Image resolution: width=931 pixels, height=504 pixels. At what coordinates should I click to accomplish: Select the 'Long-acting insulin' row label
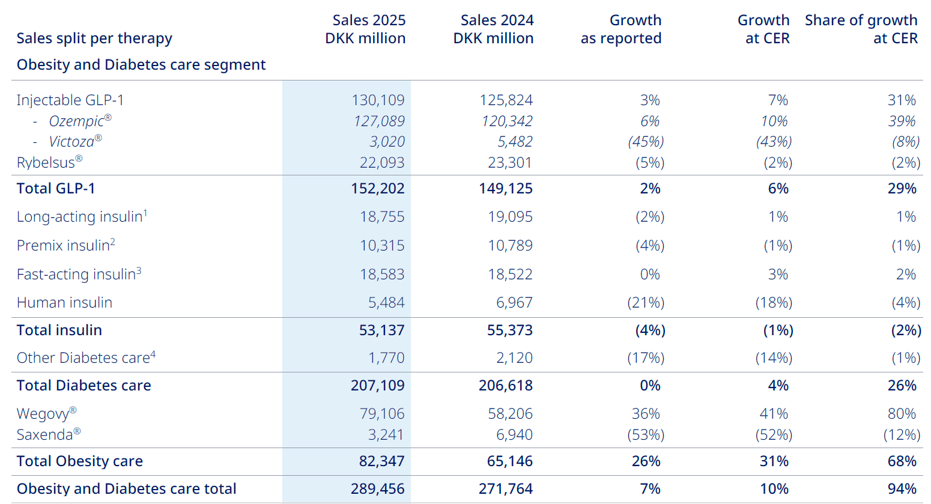point(82,216)
